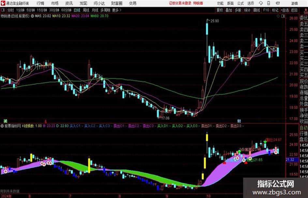Open the 多周期 multi-period view
Image resolution: width=308 pixels, height=198 pixels.
tap(105, 10)
